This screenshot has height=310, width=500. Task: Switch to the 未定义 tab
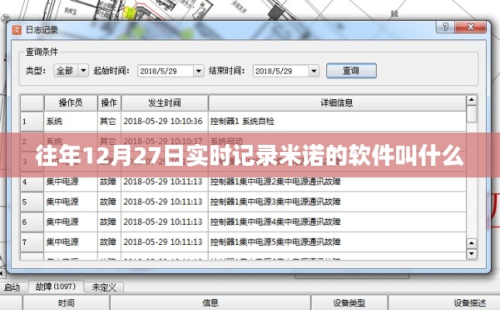[103, 287]
